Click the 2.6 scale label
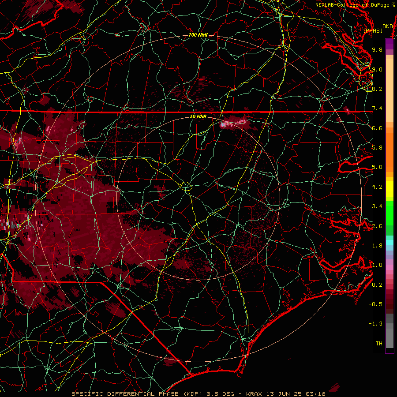The width and height of the screenshot is (397, 397). (377, 226)
